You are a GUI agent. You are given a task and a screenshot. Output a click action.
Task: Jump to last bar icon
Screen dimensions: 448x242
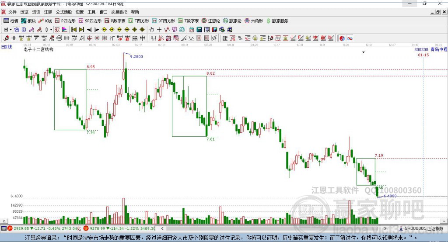coord(81,30)
